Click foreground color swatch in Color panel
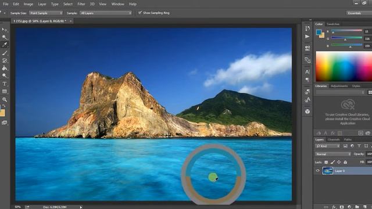 pos(319,32)
